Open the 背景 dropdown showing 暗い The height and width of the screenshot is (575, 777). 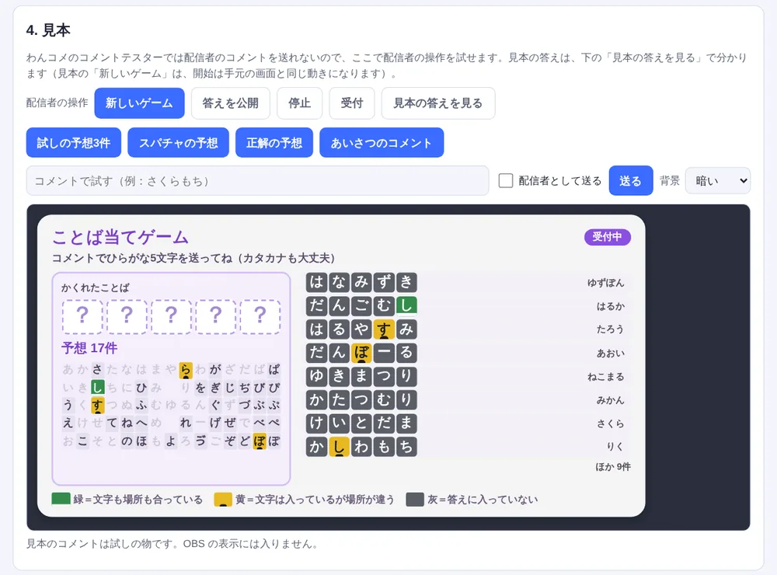pyautogui.click(x=717, y=181)
